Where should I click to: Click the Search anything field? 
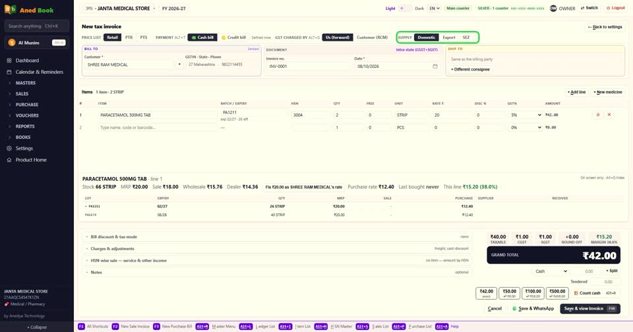tap(37, 26)
